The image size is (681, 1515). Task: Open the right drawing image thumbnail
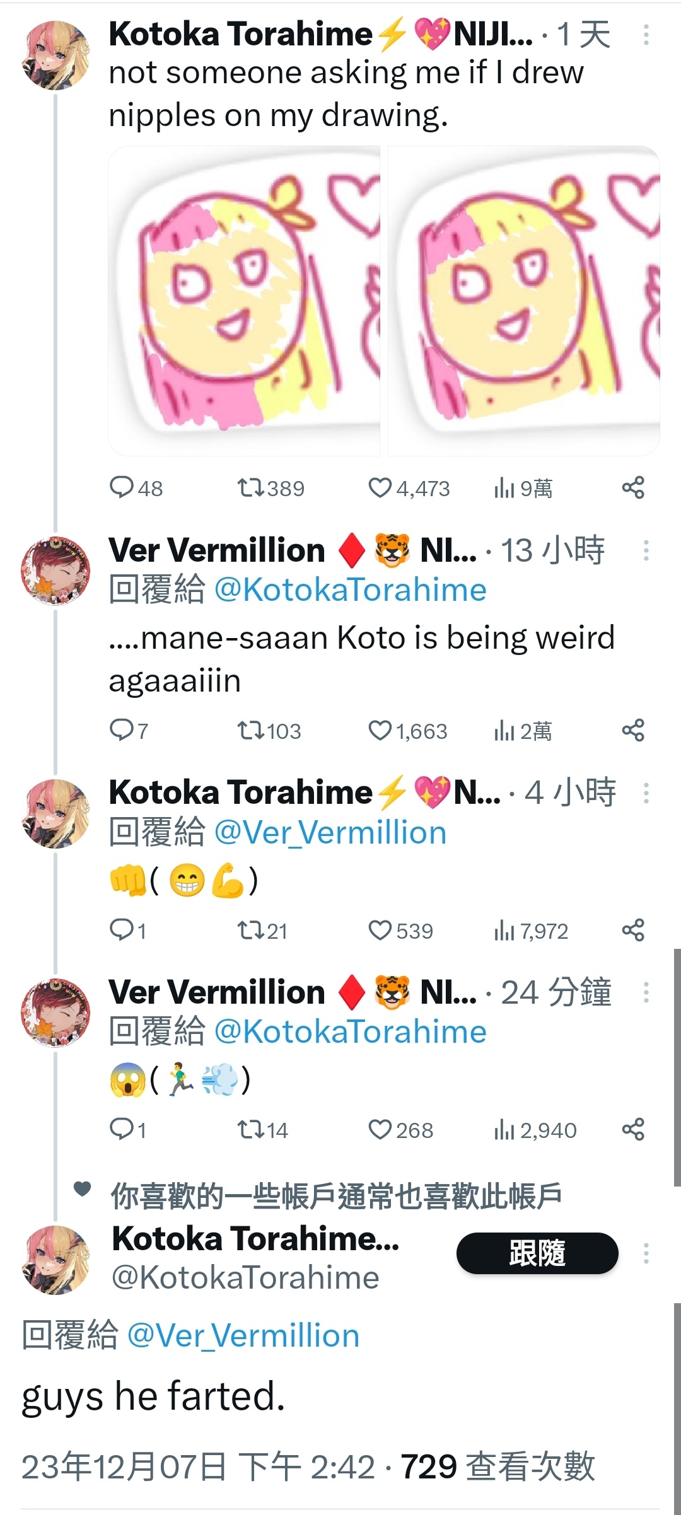coord(524,301)
